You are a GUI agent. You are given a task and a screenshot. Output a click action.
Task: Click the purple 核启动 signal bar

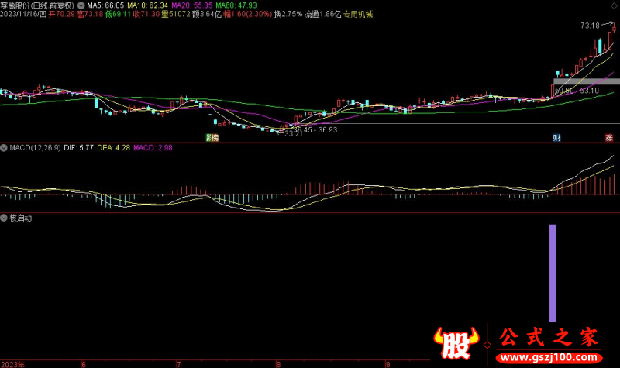click(553, 273)
